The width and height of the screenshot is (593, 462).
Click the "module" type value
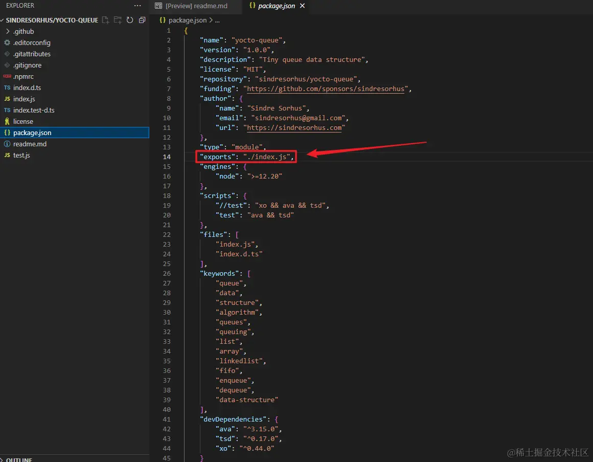coord(247,147)
